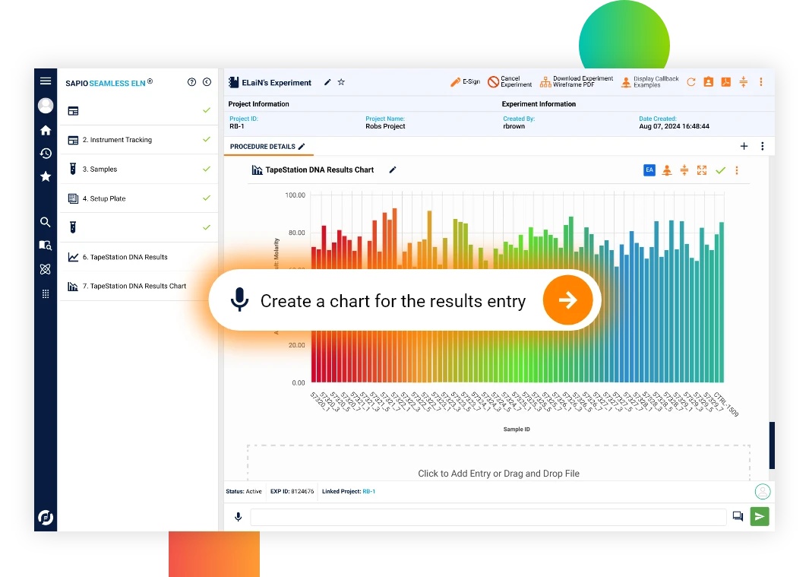Open the experiment header overflow menu

click(761, 82)
